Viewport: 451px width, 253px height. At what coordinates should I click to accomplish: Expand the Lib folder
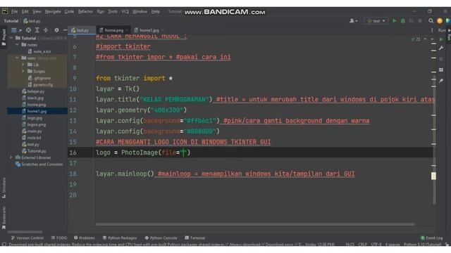click(x=23, y=65)
